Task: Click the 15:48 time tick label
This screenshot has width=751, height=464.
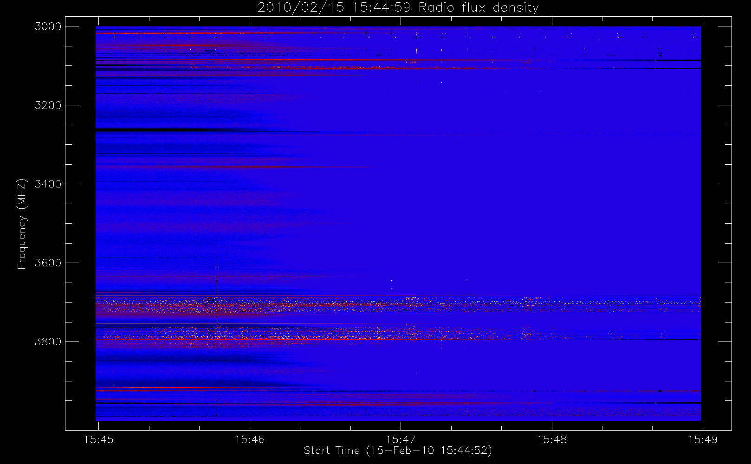Action: pyautogui.click(x=552, y=439)
